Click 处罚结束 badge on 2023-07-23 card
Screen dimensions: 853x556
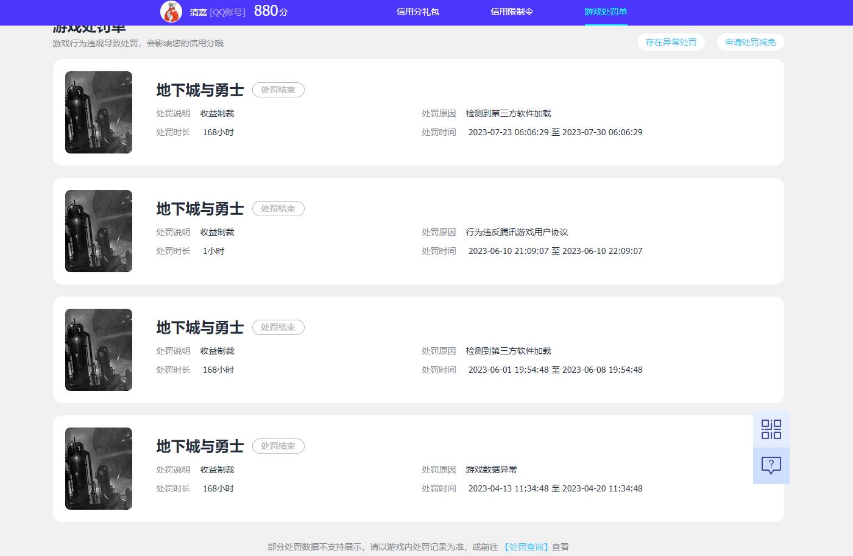(x=278, y=90)
